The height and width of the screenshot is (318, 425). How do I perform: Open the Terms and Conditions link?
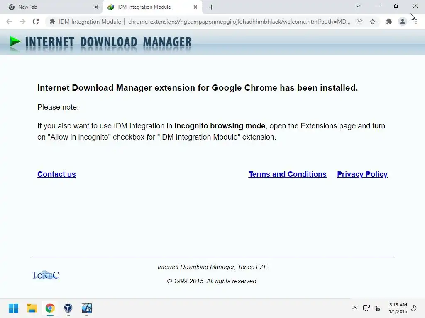pyautogui.click(x=288, y=174)
